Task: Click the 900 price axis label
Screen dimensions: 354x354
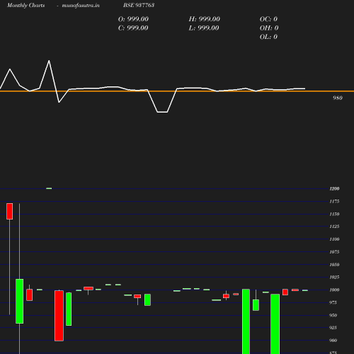Action: [x=333, y=341]
